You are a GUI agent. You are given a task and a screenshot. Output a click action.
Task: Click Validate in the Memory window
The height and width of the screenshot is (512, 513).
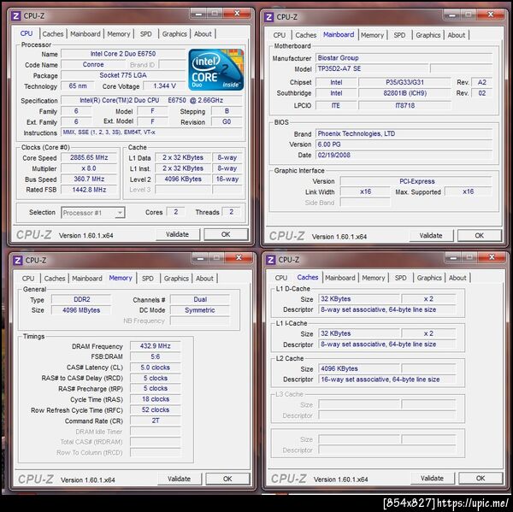179,479
